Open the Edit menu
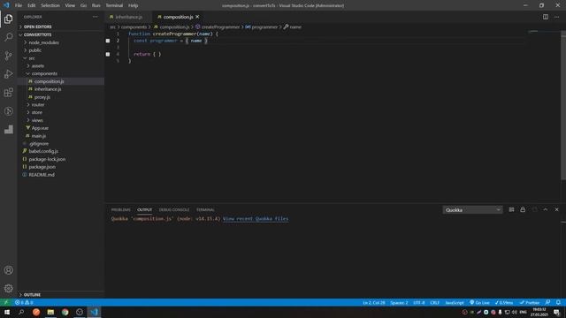The width and height of the screenshot is (566, 318). point(32,5)
